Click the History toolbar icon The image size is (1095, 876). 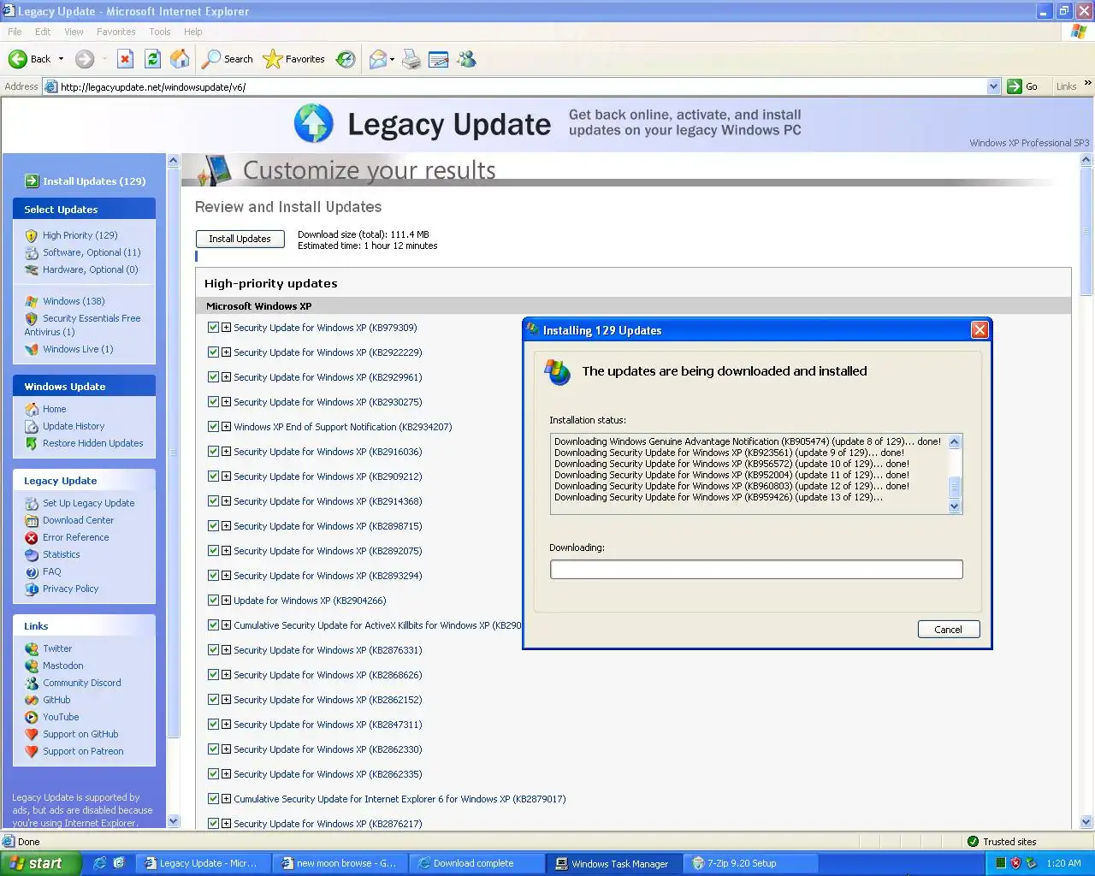[x=346, y=59]
